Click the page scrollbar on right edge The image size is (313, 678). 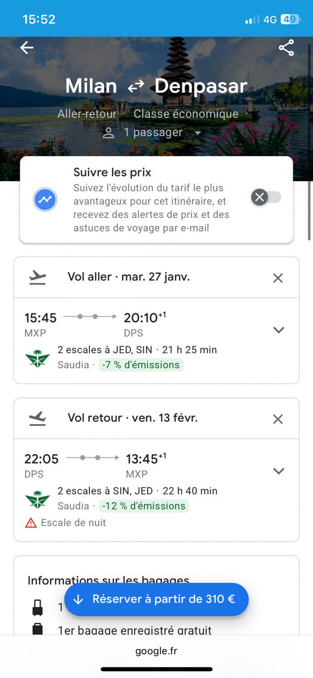coord(309,143)
